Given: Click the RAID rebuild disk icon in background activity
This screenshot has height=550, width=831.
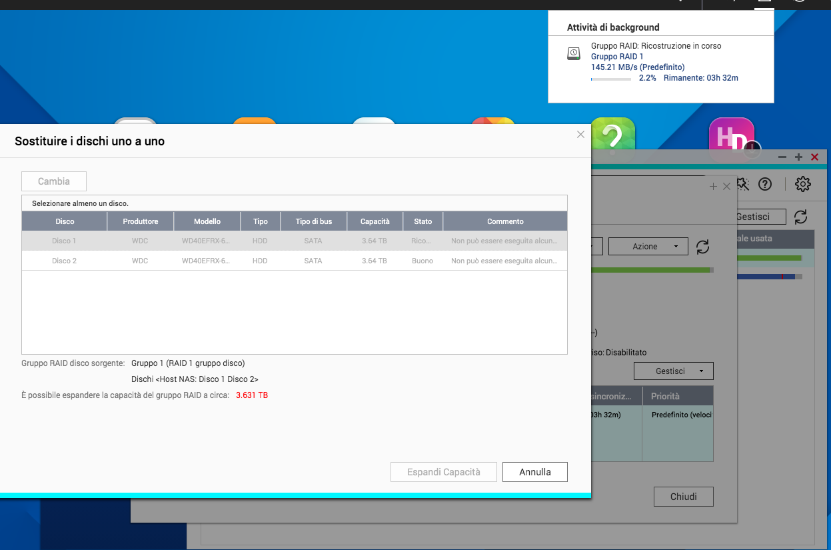Looking at the screenshot, I should [x=574, y=53].
